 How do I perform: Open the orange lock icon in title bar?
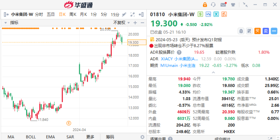(x=205, y=4)
